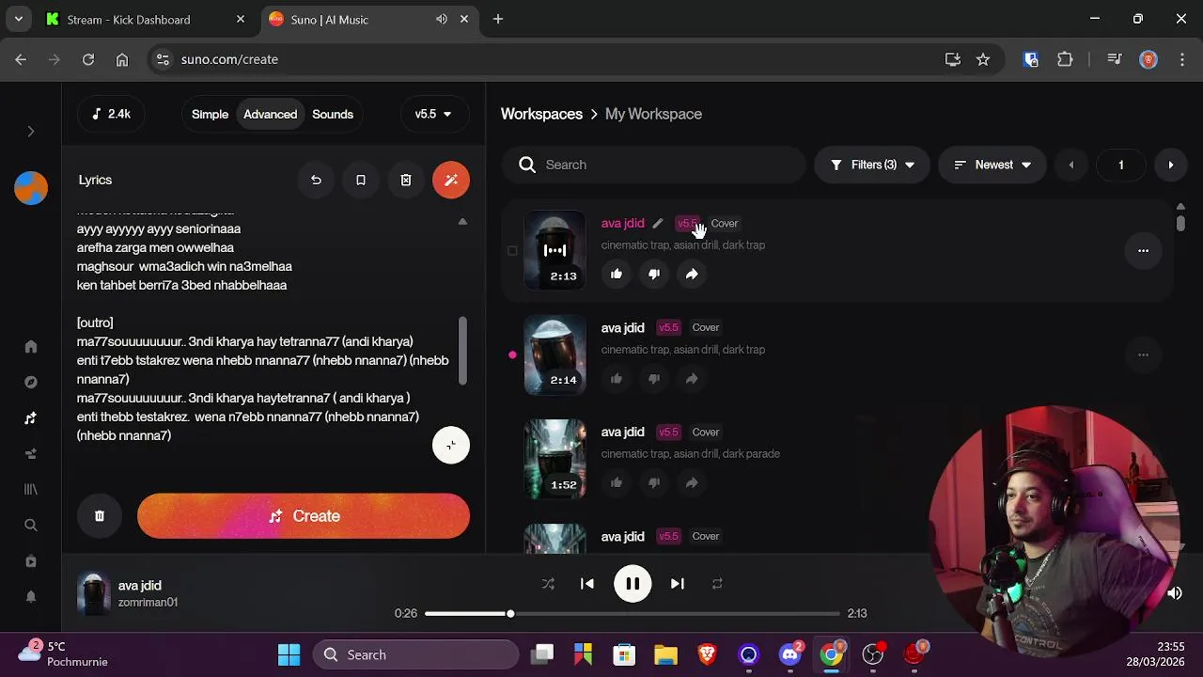Viewport: 1203px width, 677px height.
Task: Switch to the Sounds mode tab
Action: [333, 114]
